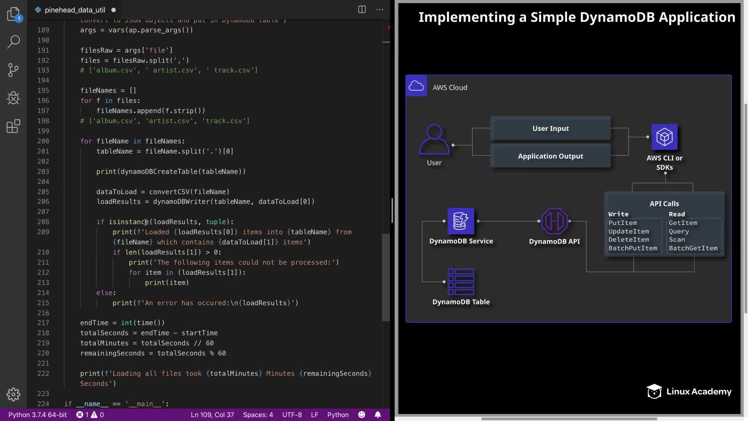This screenshot has width=748, height=421.
Task: Open the Run and Debug icon
Action: point(13,98)
